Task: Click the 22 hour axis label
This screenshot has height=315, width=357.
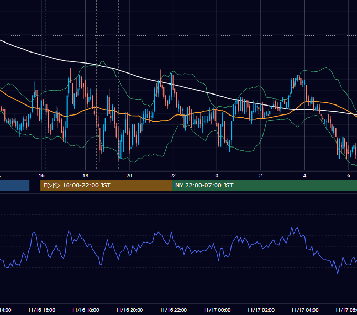Action: [x=173, y=176]
